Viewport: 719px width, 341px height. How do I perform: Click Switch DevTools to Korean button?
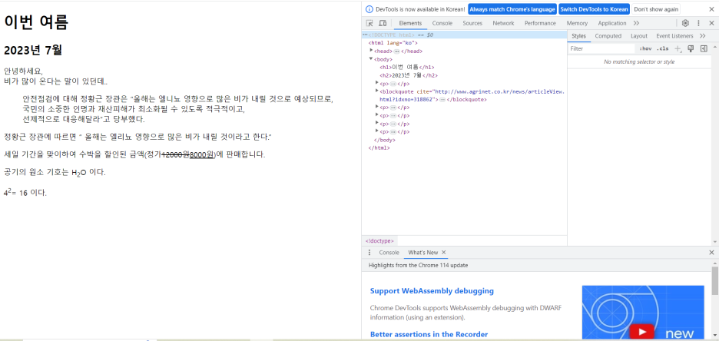(x=595, y=9)
